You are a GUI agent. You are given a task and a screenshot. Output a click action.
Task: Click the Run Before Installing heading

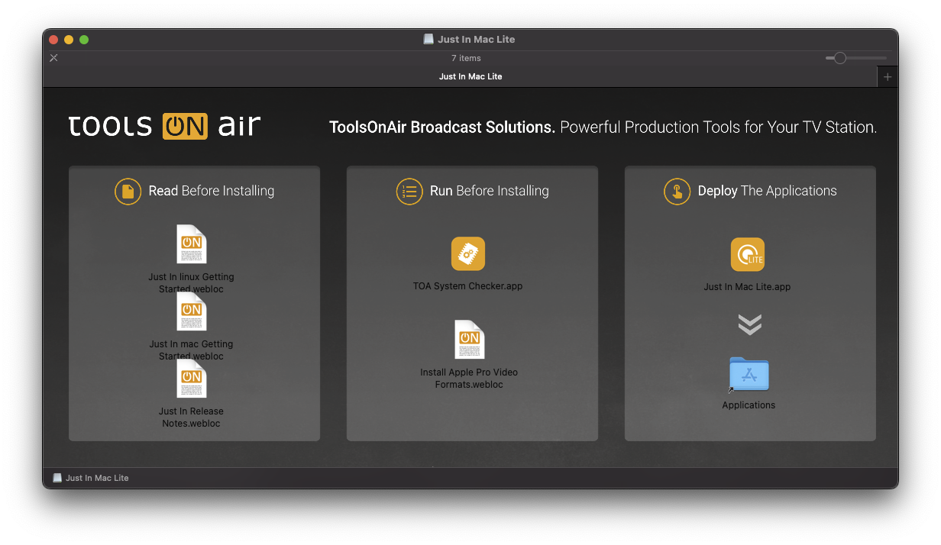[x=489, y=191]
